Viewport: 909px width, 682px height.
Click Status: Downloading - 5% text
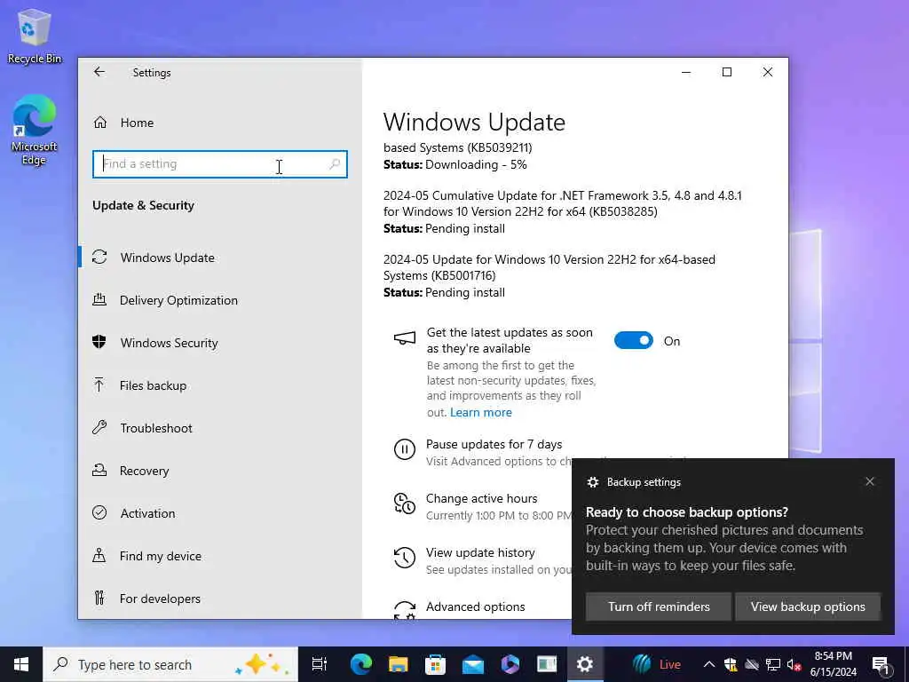pyautogui.click(x=455, y=164)
